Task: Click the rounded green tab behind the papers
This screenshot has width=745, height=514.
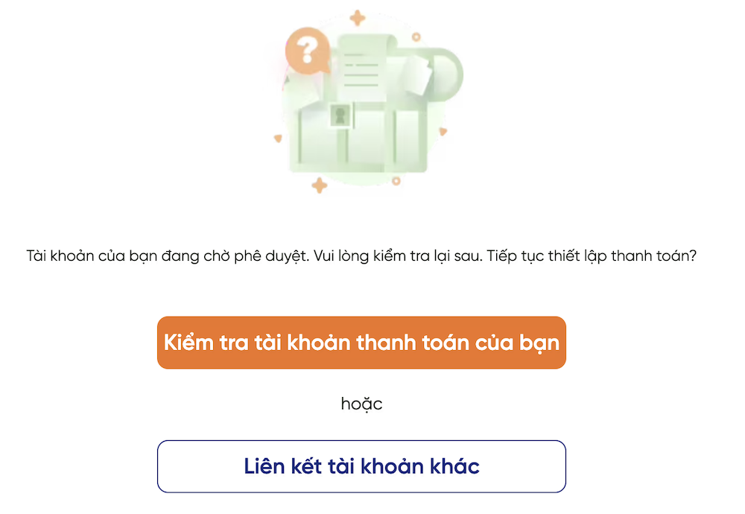Action: (x=446, y=74)
